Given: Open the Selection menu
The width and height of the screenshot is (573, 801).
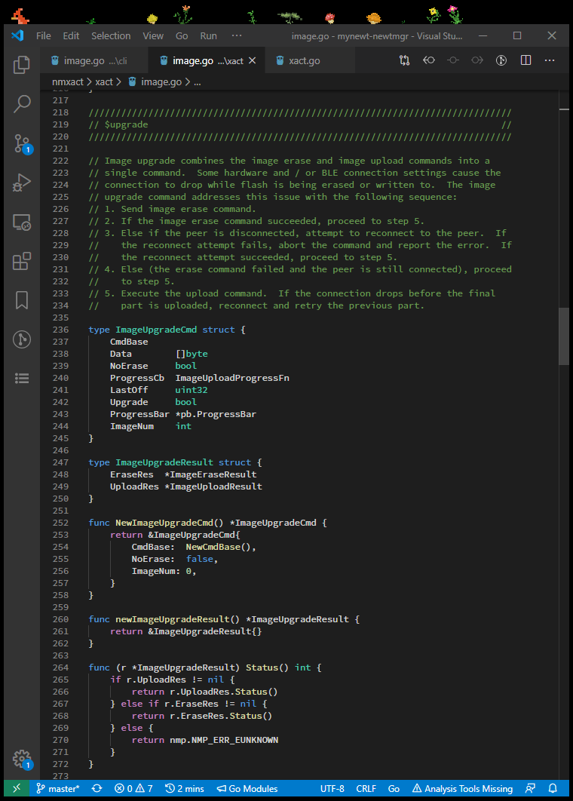Looking at the screenshot, I should 111,35.
